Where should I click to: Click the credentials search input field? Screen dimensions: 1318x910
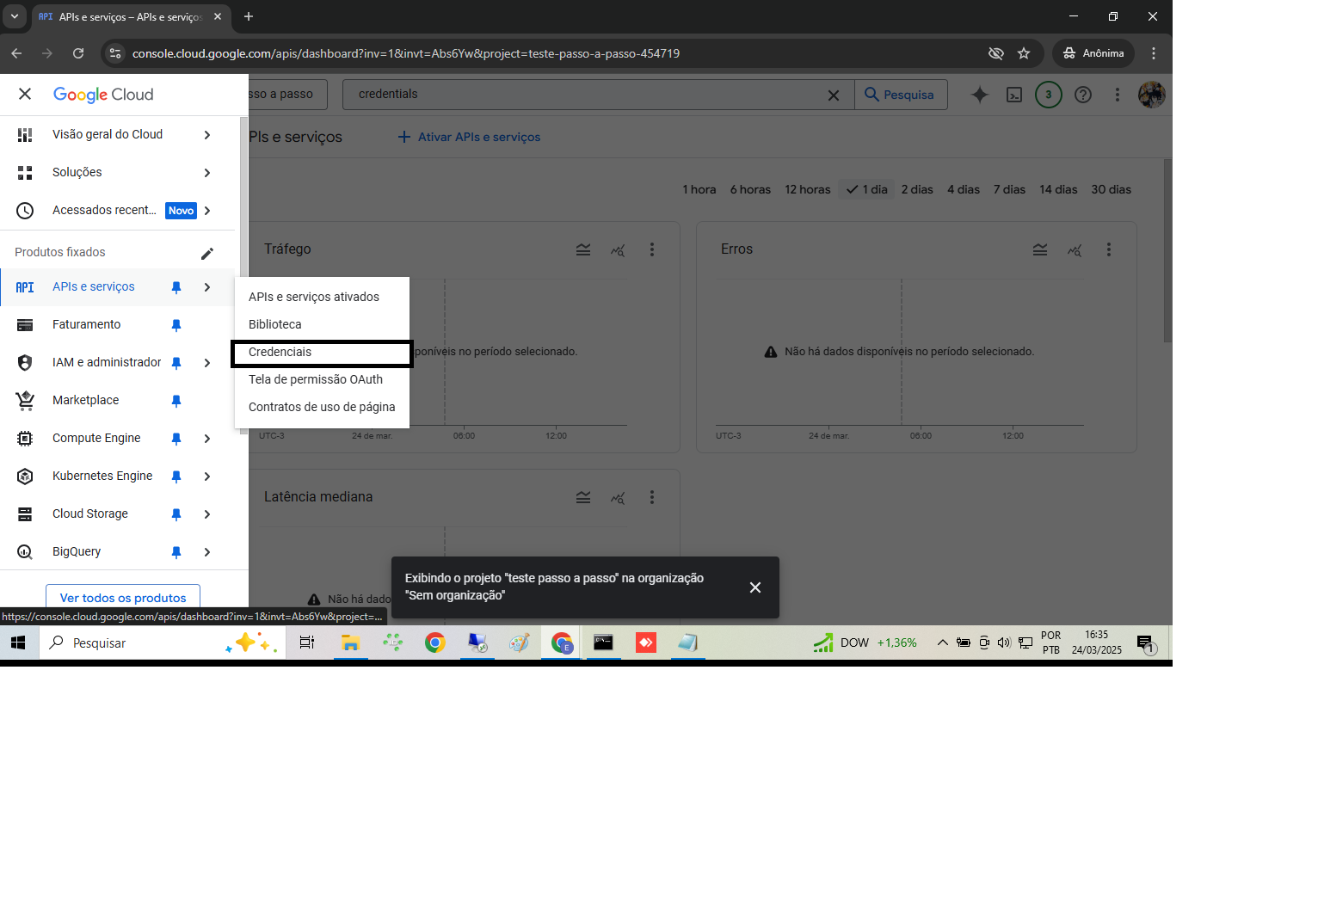point(585,95)
